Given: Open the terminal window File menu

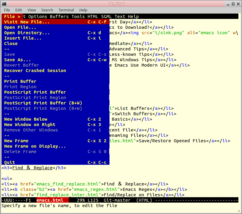Looking at the screenshot, I should tap(7, 10).
